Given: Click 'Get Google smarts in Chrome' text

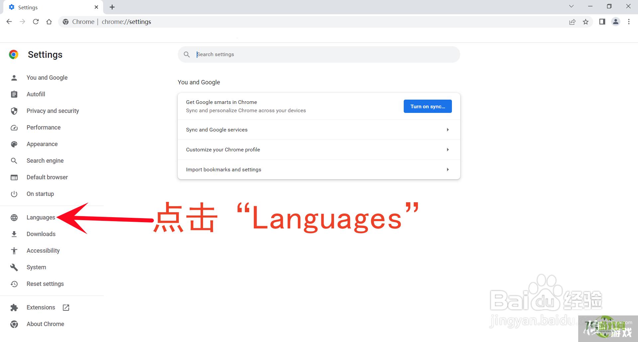Looking at the screenshot, I should (221, 102).
